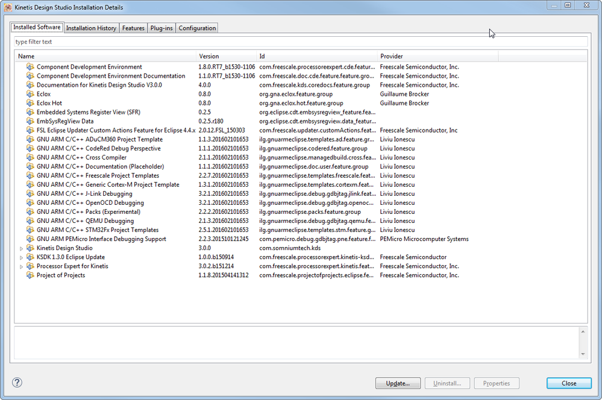
Task: Click the org.gna.eclox.hot.feature.group Id cell
Action: 301,103
